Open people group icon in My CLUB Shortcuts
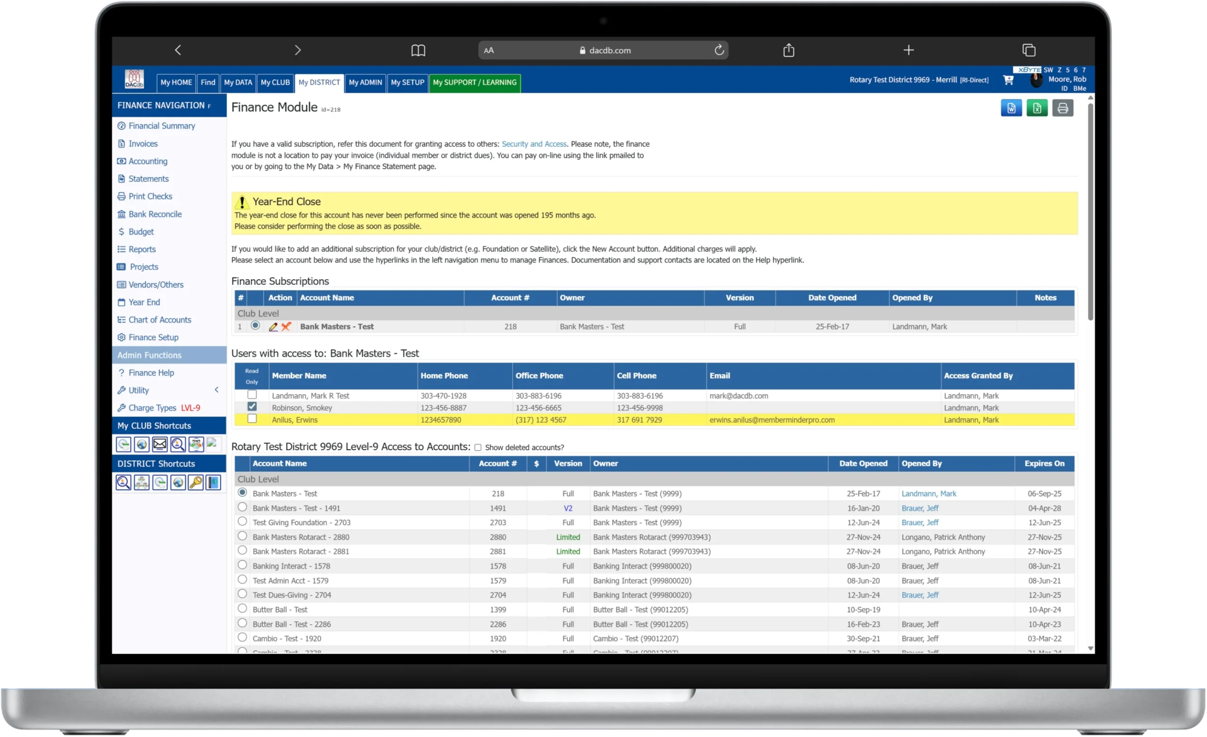The image size is (1207, 737). 196,445
